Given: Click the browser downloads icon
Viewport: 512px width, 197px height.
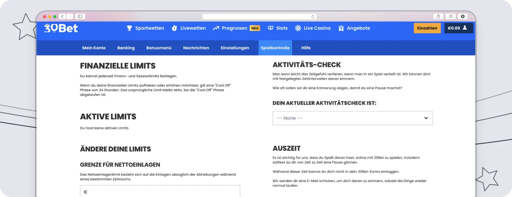Looking at the screenshot, I should (463, 16).
